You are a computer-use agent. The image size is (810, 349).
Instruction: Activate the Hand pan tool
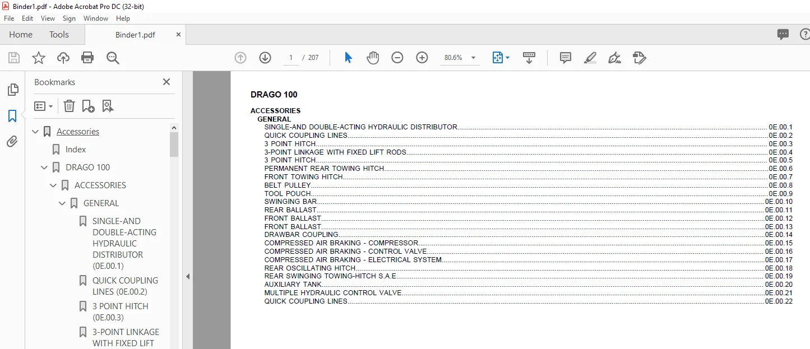click(x=373, y=58)
